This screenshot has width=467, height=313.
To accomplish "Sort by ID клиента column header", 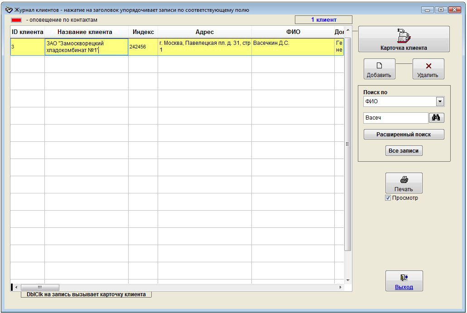I will tap(27, 32).
